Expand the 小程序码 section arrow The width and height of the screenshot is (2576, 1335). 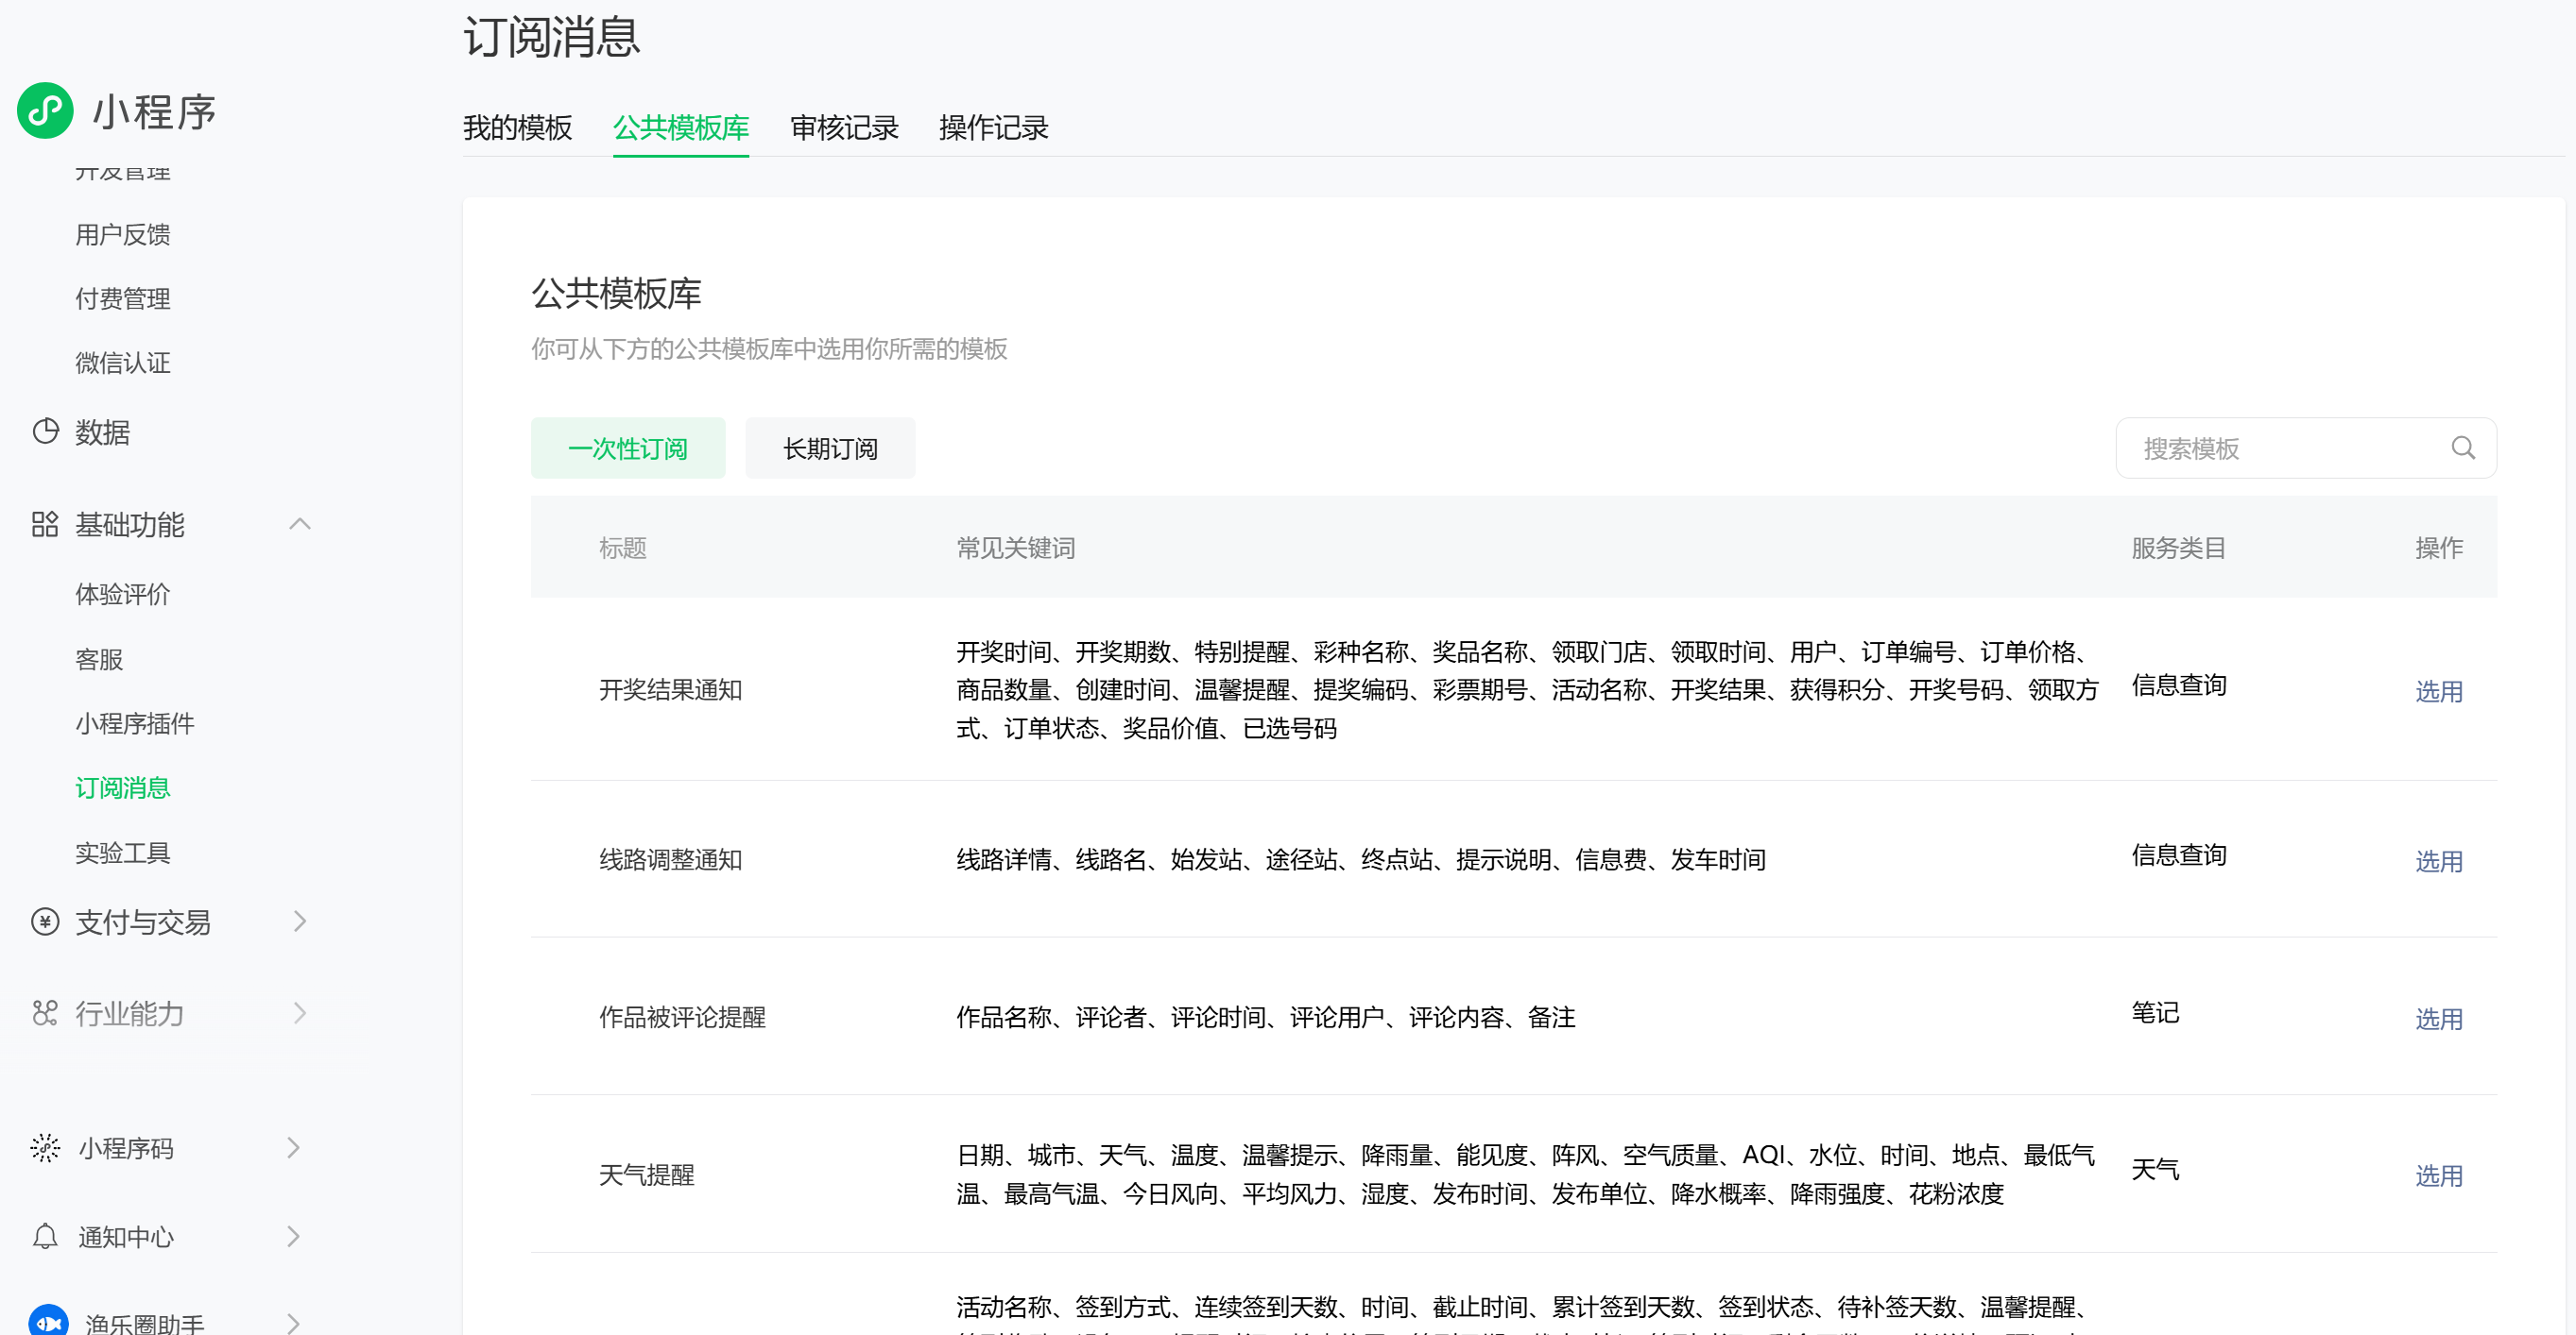coord(294,1147)
